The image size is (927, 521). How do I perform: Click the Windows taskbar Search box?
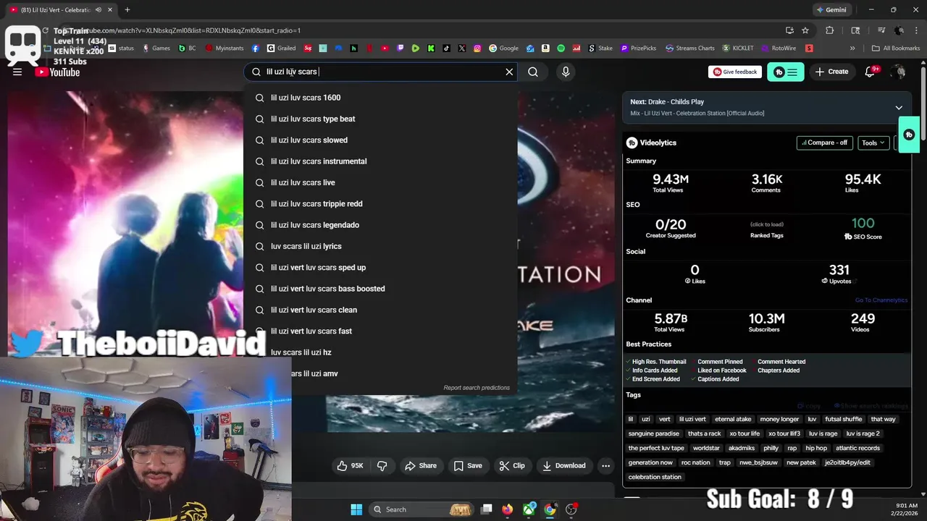[421, 509]
